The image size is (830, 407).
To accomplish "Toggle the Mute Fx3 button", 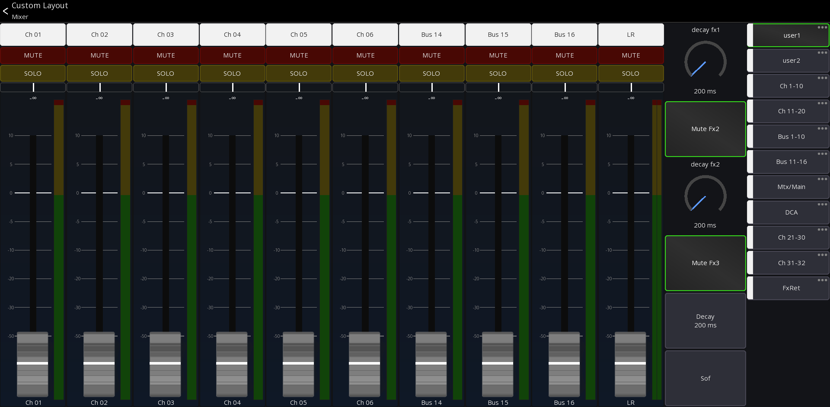I will tap(705, 263).
